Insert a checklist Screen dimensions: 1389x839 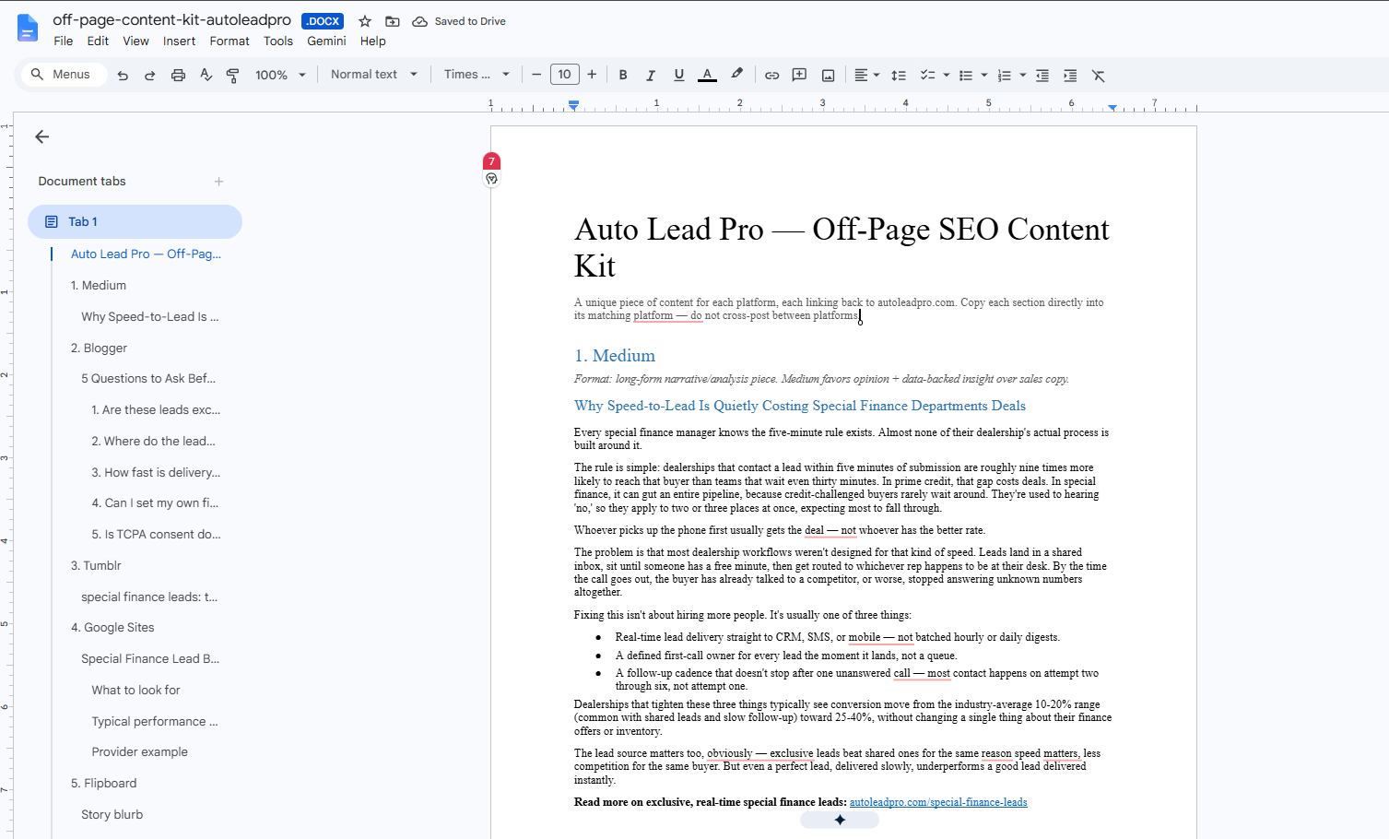point(927,75)
